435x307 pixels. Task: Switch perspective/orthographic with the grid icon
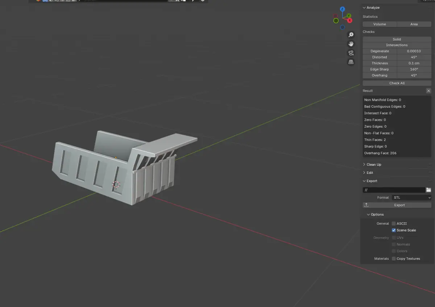[x=351, y=62]
